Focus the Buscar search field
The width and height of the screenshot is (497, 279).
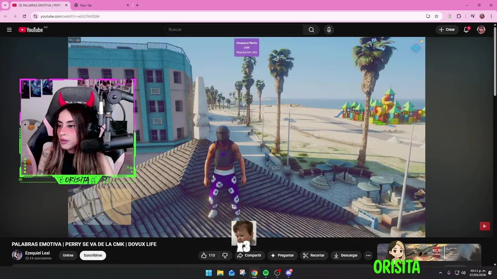pos(234,30)
